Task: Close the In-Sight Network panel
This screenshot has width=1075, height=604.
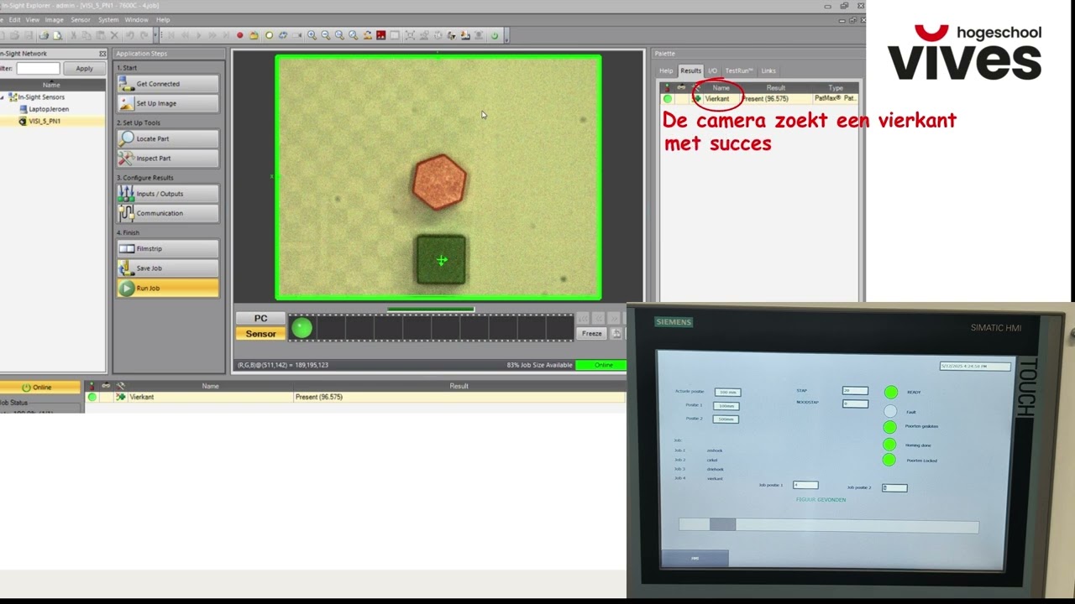Action: point(102,54)
